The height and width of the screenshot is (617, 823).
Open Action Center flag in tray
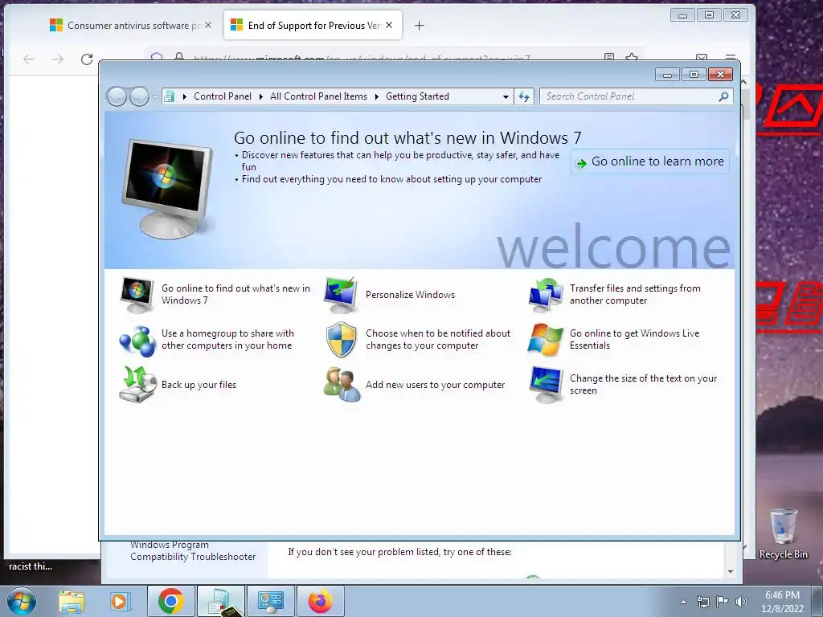tap(723, 602)
